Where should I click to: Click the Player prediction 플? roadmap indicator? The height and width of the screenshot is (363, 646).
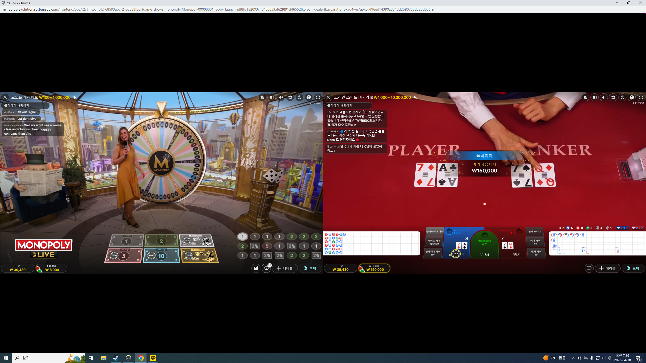(x=622, y=228)
